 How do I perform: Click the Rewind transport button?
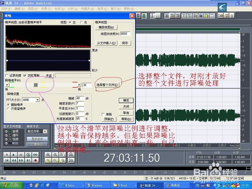(x=14, y=160)
